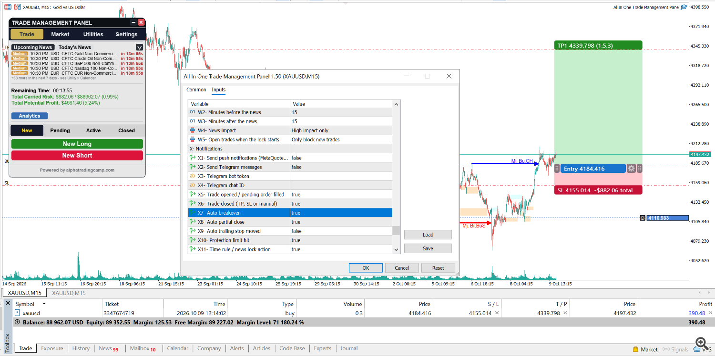Close the Toolbox panel with its x icon
This screenshot has width=715, height=356.
tap(7, 303)
